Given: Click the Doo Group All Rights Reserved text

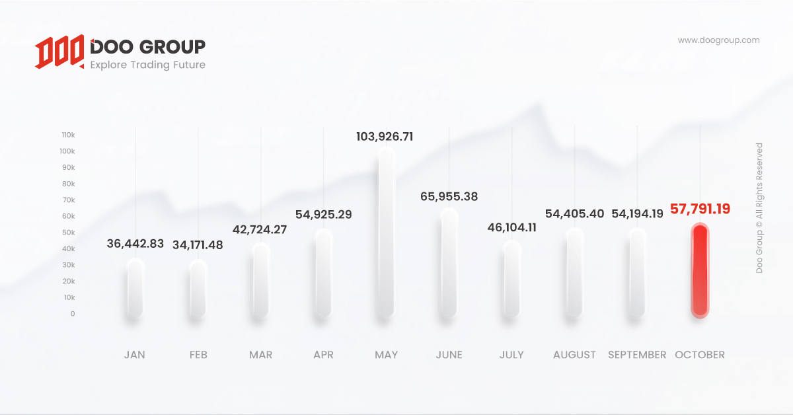Looking at the screenshot, I should click(759, 207).
